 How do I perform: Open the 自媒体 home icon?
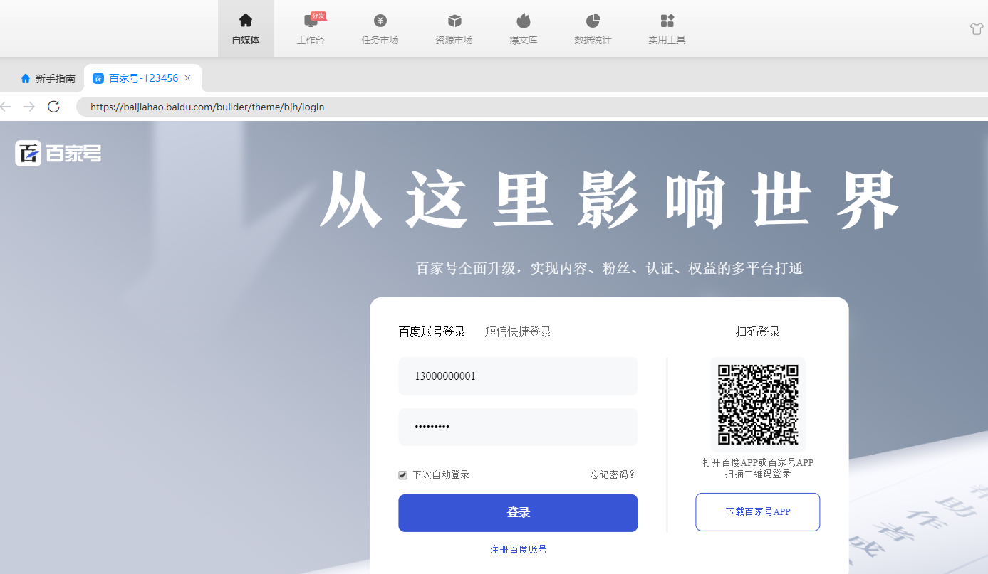pyautogui.click(x=246, y=21)
